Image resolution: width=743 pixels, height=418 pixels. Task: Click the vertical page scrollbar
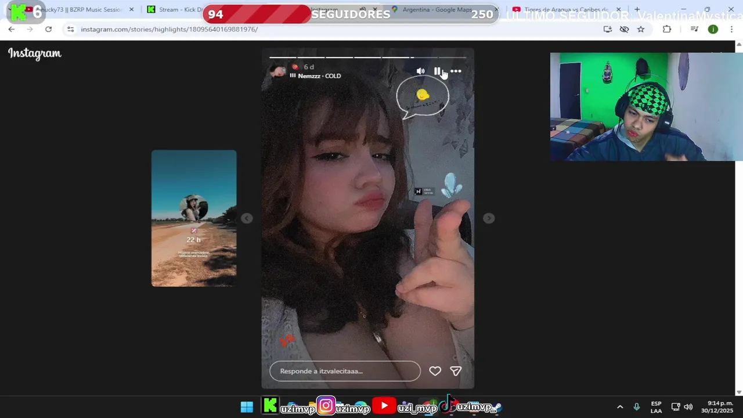pos(739,218)
